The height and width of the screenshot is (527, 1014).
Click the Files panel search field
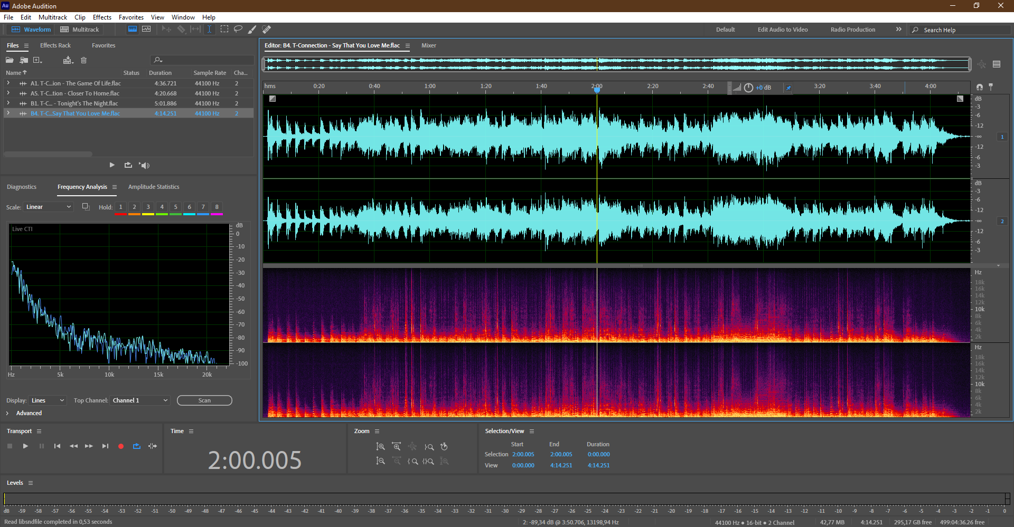click(203, 60)
